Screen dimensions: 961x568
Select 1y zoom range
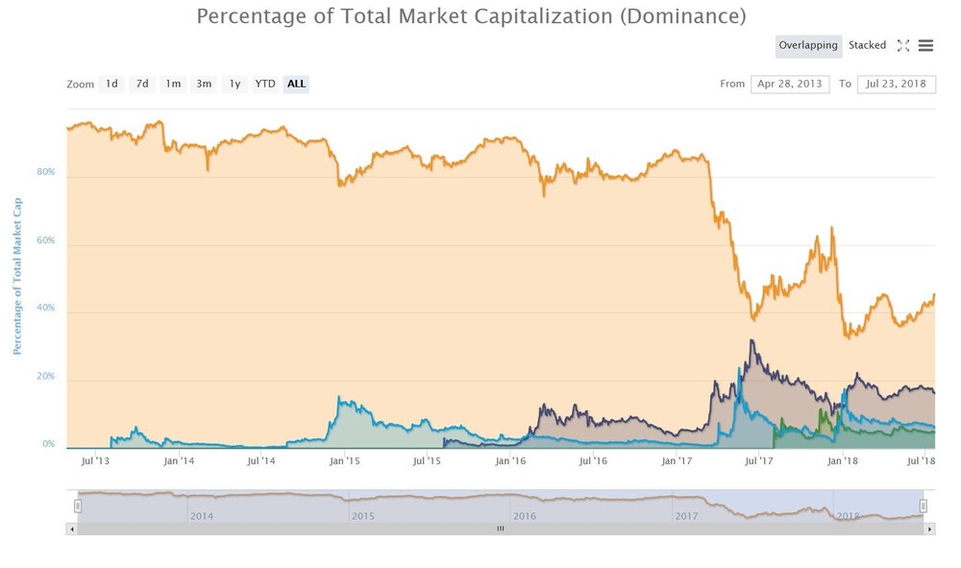(234, 84)
